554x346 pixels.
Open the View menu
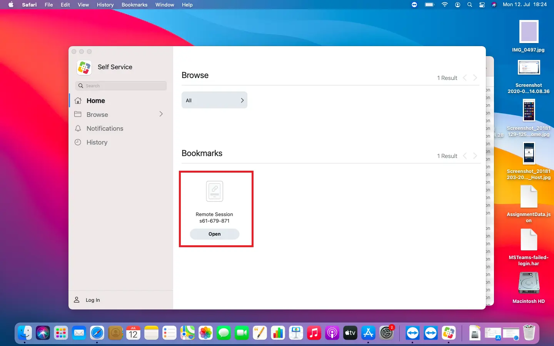point(83,5)
